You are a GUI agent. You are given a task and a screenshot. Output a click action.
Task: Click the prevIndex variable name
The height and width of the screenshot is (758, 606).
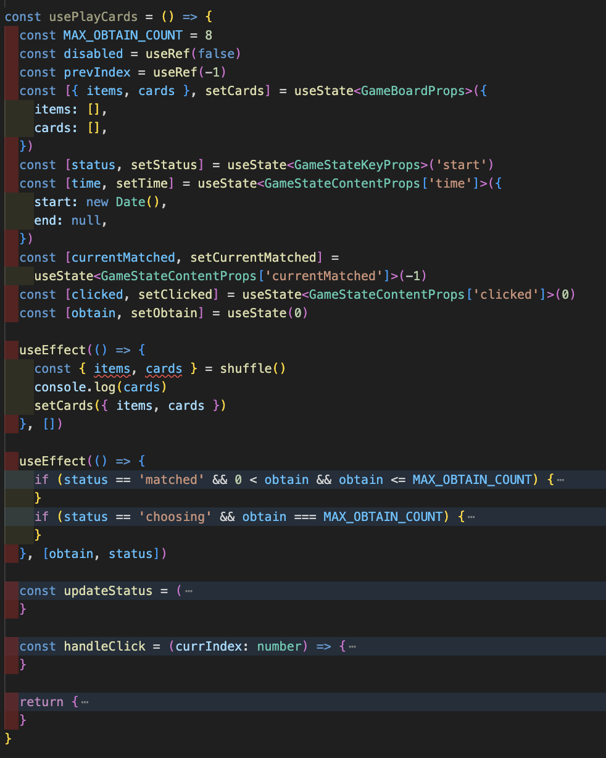(x=98, y=72)
